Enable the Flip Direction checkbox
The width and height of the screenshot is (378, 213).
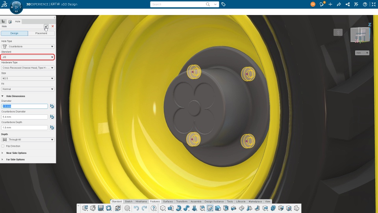pyautogui.click(x=3, y=146)
